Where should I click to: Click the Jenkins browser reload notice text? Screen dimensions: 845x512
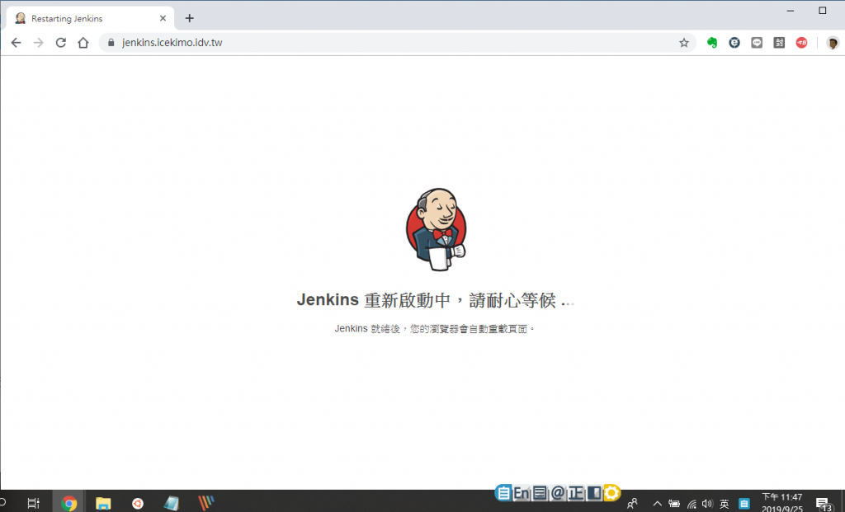(x=434, y=328)
